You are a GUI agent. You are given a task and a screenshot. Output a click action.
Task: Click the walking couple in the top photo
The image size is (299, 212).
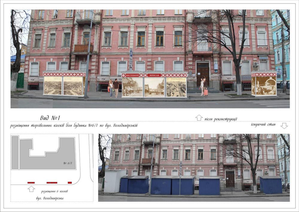(114, 88)
